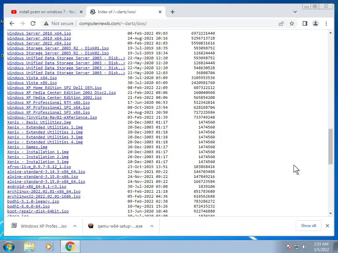Viewport: 338px width, 253px height.
Task: Download Windows XP Home Edition SP2 Dell OEM.iso
Action: [x=54, y=88]
